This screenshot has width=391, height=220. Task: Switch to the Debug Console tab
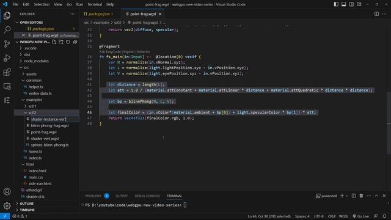[147, 196]
